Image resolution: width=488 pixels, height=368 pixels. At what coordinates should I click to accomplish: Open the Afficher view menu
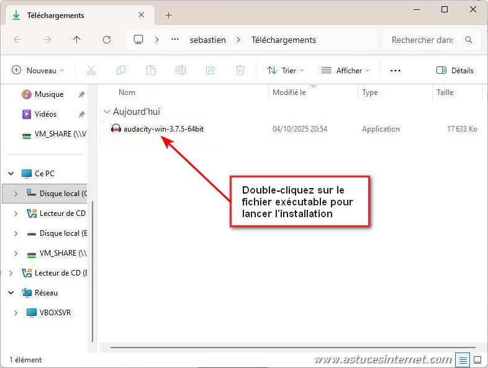[345, 71]
